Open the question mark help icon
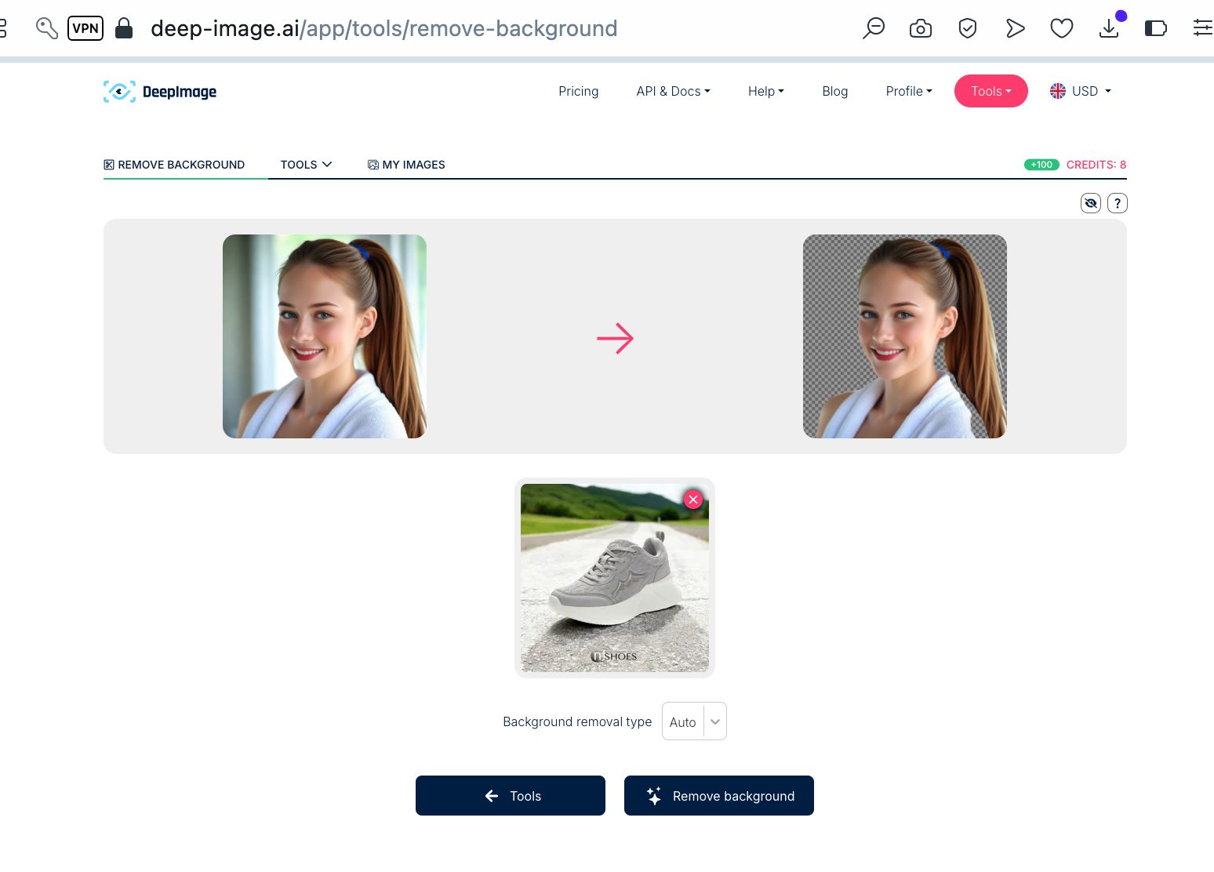1214x872 pixels. (x=1117, y=203)
